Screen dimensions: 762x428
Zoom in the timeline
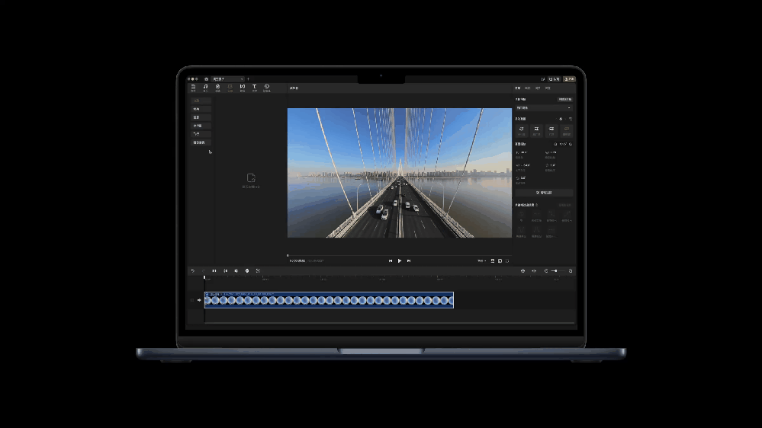click(x=571, y=271)
